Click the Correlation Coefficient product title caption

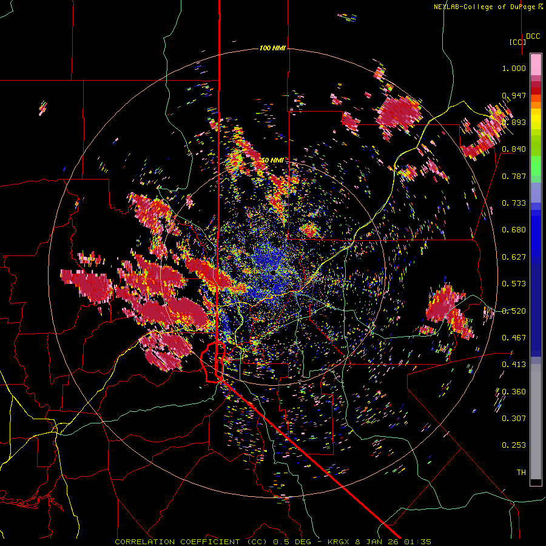pos(273,542)
